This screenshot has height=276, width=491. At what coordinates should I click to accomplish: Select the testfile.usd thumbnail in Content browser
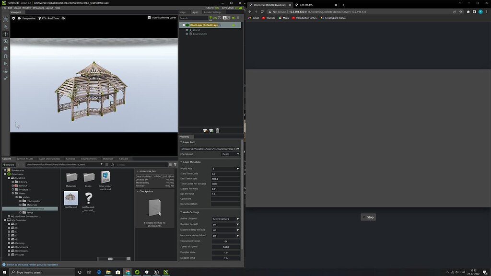[x=70, y=199]
